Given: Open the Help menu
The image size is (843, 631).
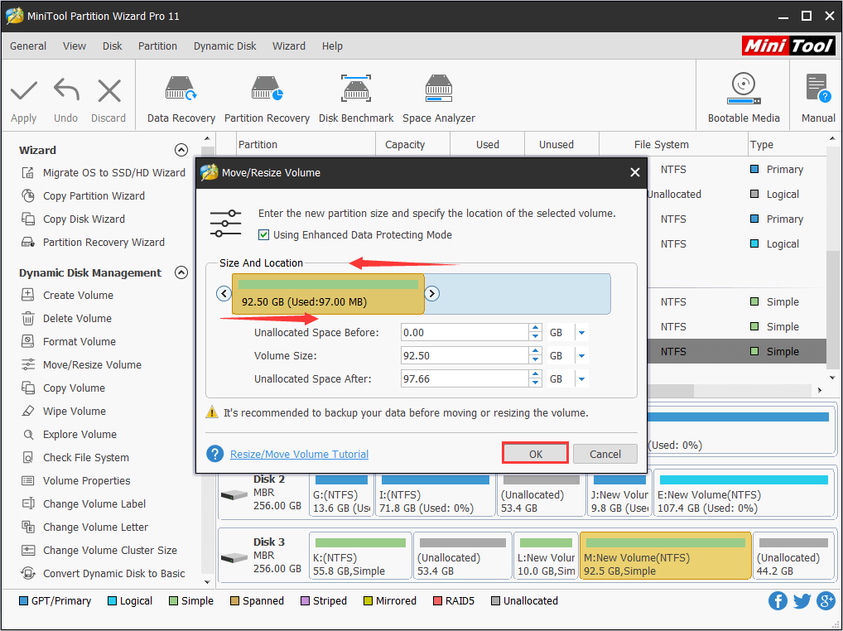Looking at the screenshot, I should click(x=332, y=46).
